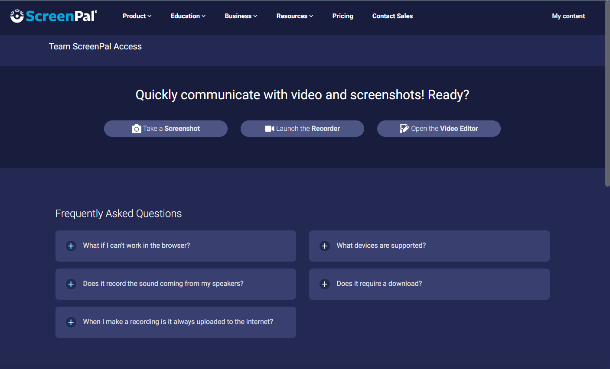The image size is (610, 369).
Task: Open My content link
Action: click(568, 16)
